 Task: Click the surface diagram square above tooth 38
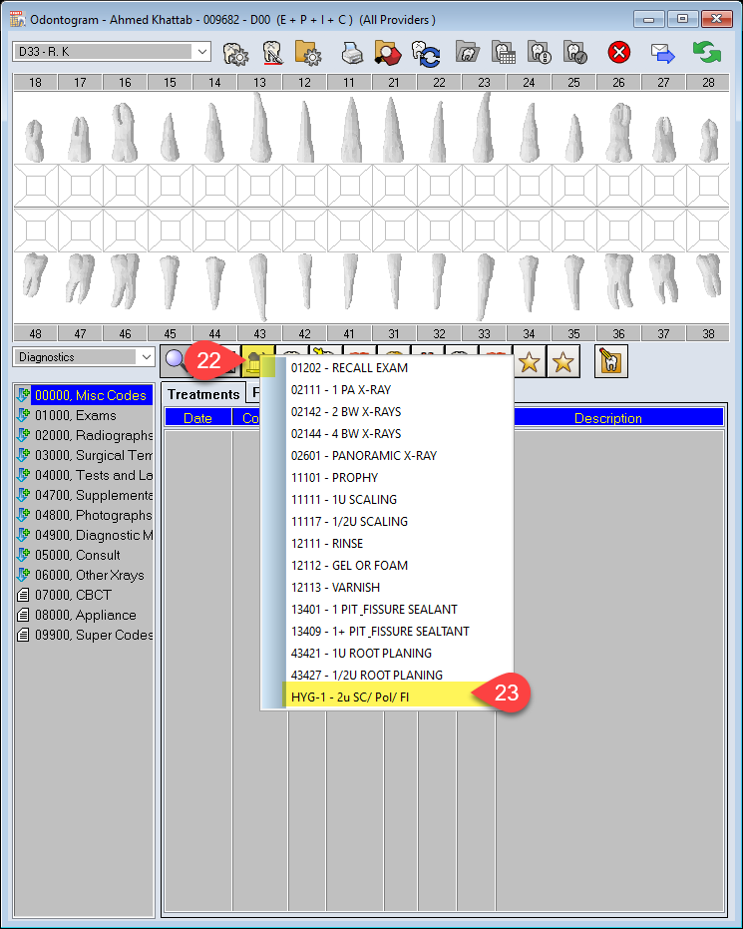pos(708,230)
